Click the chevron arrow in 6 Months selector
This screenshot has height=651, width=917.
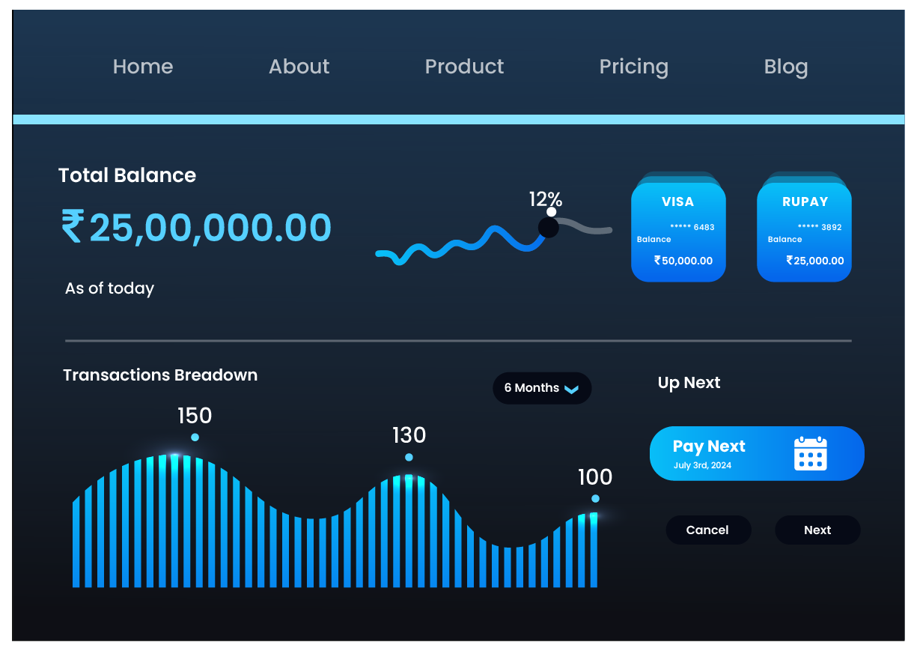pos(571,389)
